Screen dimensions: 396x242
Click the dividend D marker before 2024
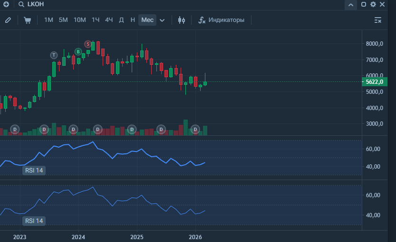point(74,130)
